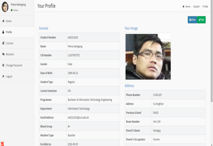This screenshot has height=146, width=213.
Task: Open the Courses menu item
Action: (9, 43)
